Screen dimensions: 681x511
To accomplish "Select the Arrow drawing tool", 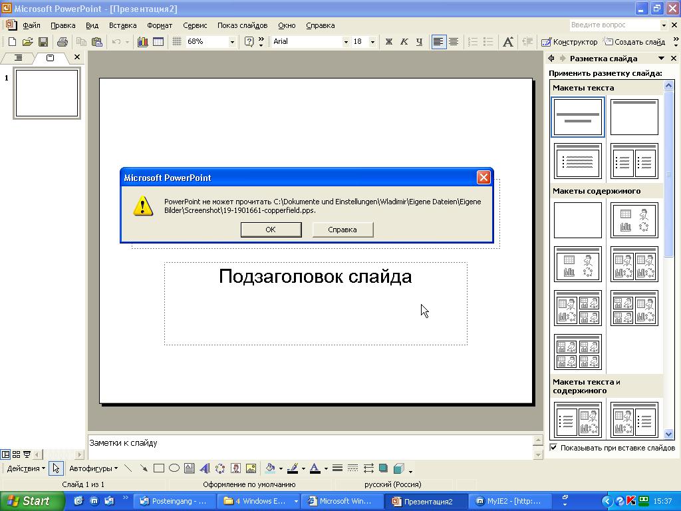I will click(x=144, y=468).
